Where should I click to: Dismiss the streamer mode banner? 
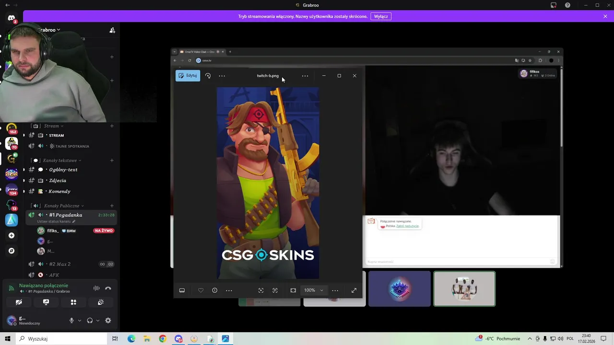pyautogui.click(x=605, y=16)
